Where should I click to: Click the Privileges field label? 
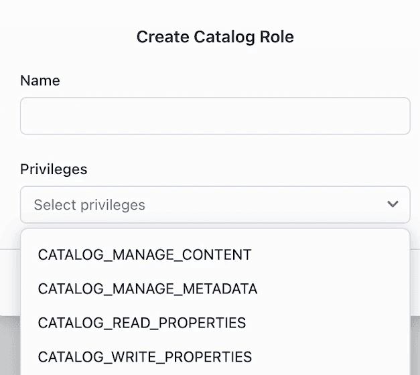[x=54, y=169]
